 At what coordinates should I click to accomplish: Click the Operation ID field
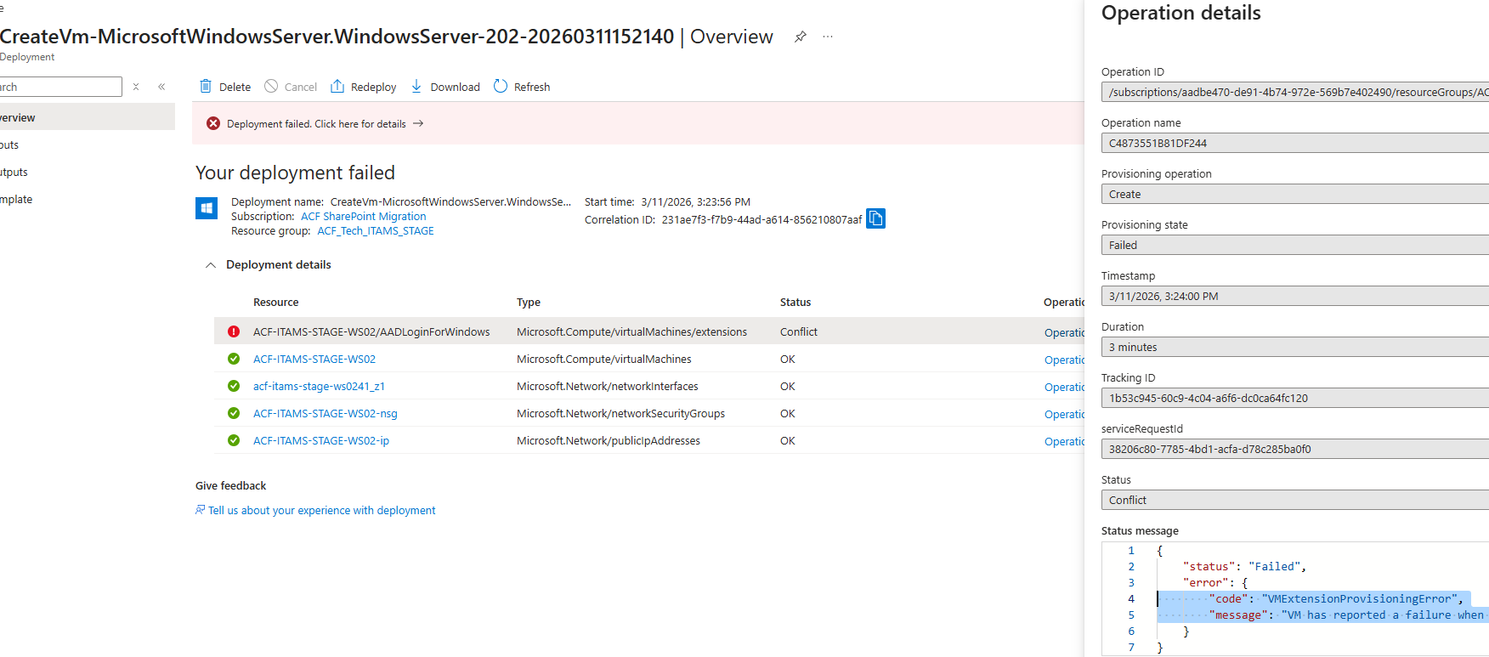click(1295, 92)
